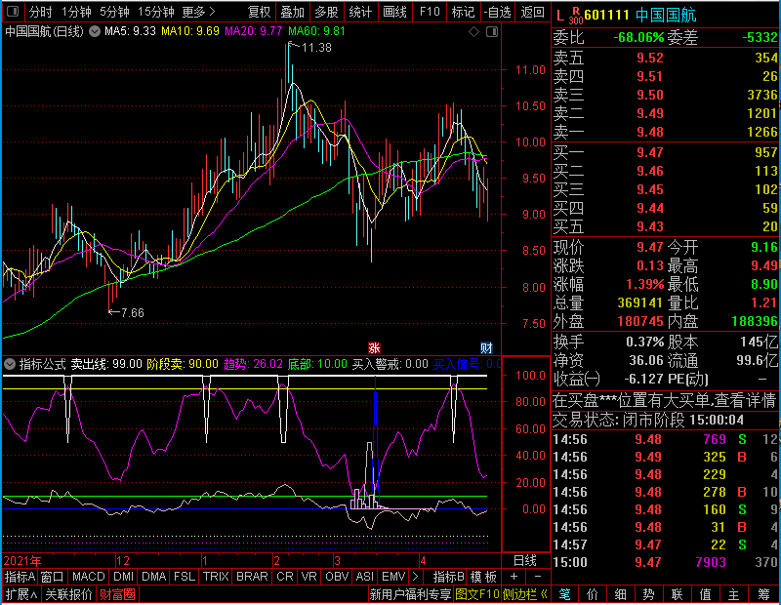Open the F10 company info

coord(430,11)
